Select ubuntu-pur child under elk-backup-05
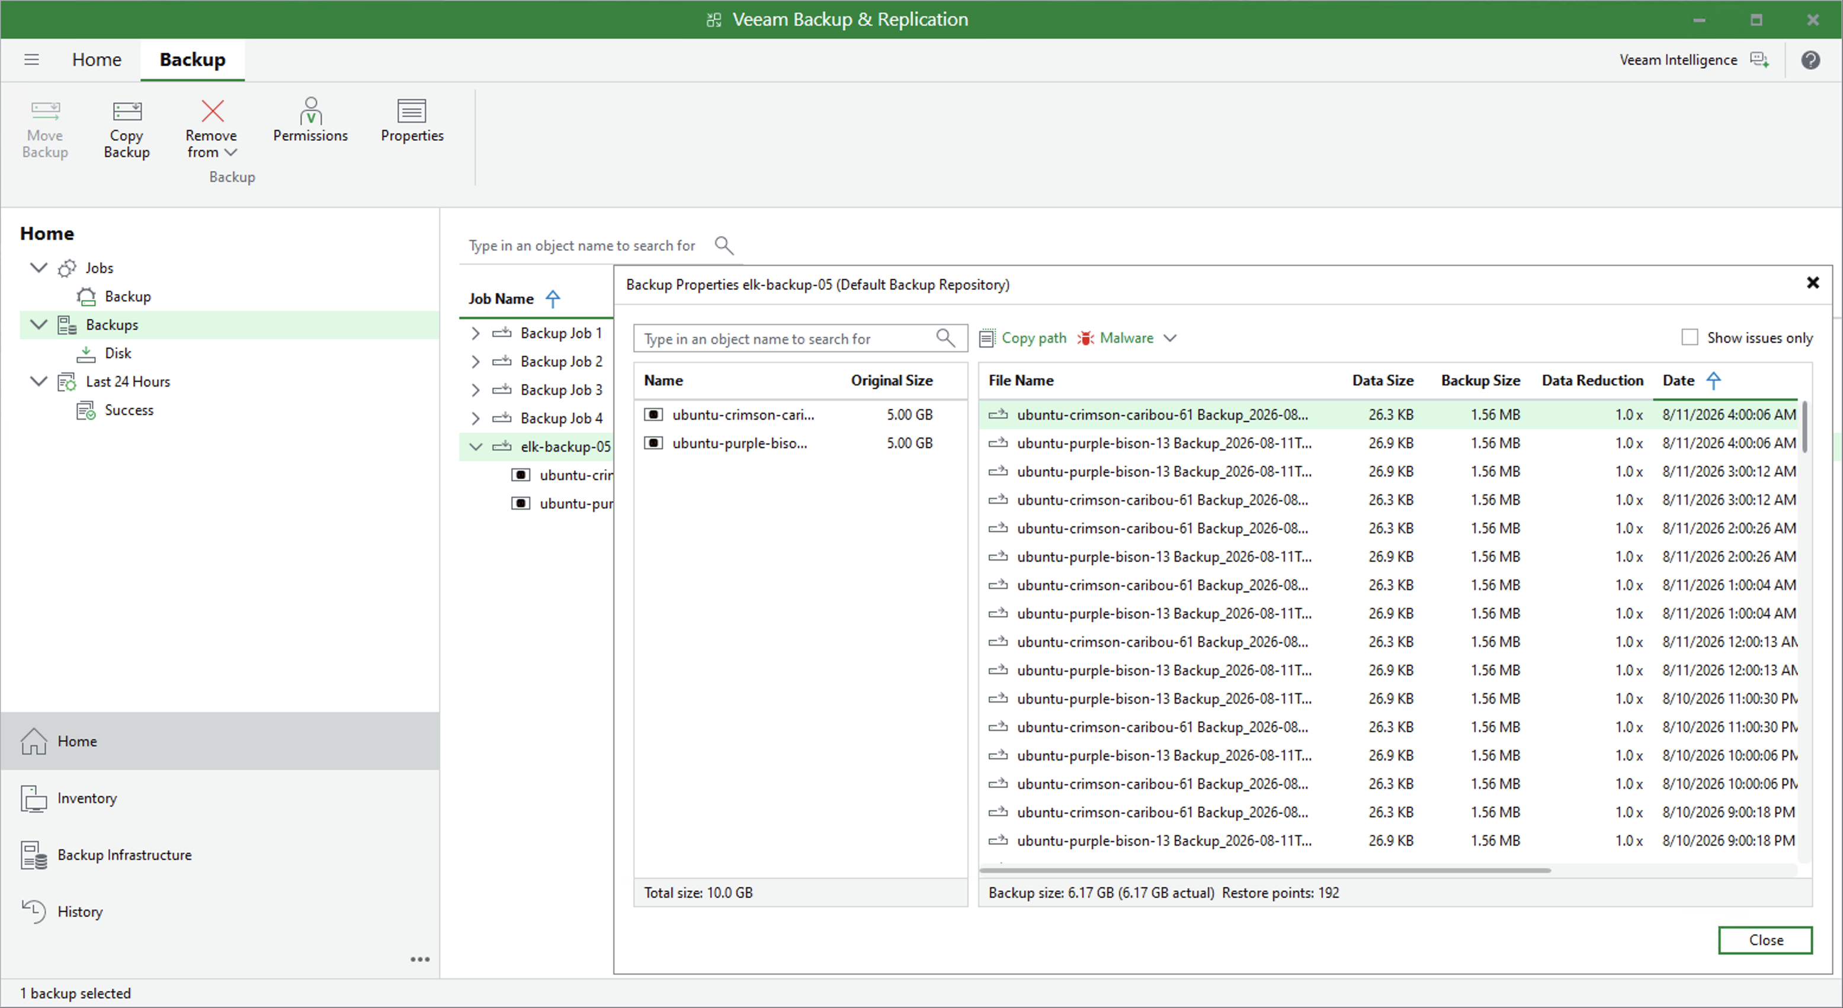Screen dimensions: 1843x1008 576,503
